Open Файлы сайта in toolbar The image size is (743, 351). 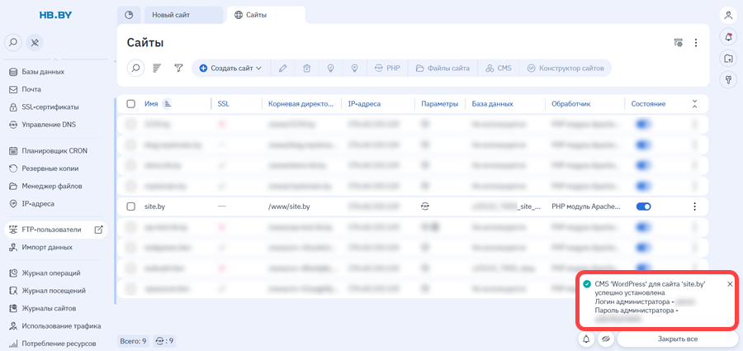pyautogui.click(x=442, y=69)
